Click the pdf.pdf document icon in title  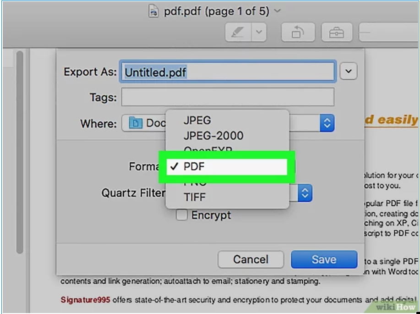tap(153, 11)
